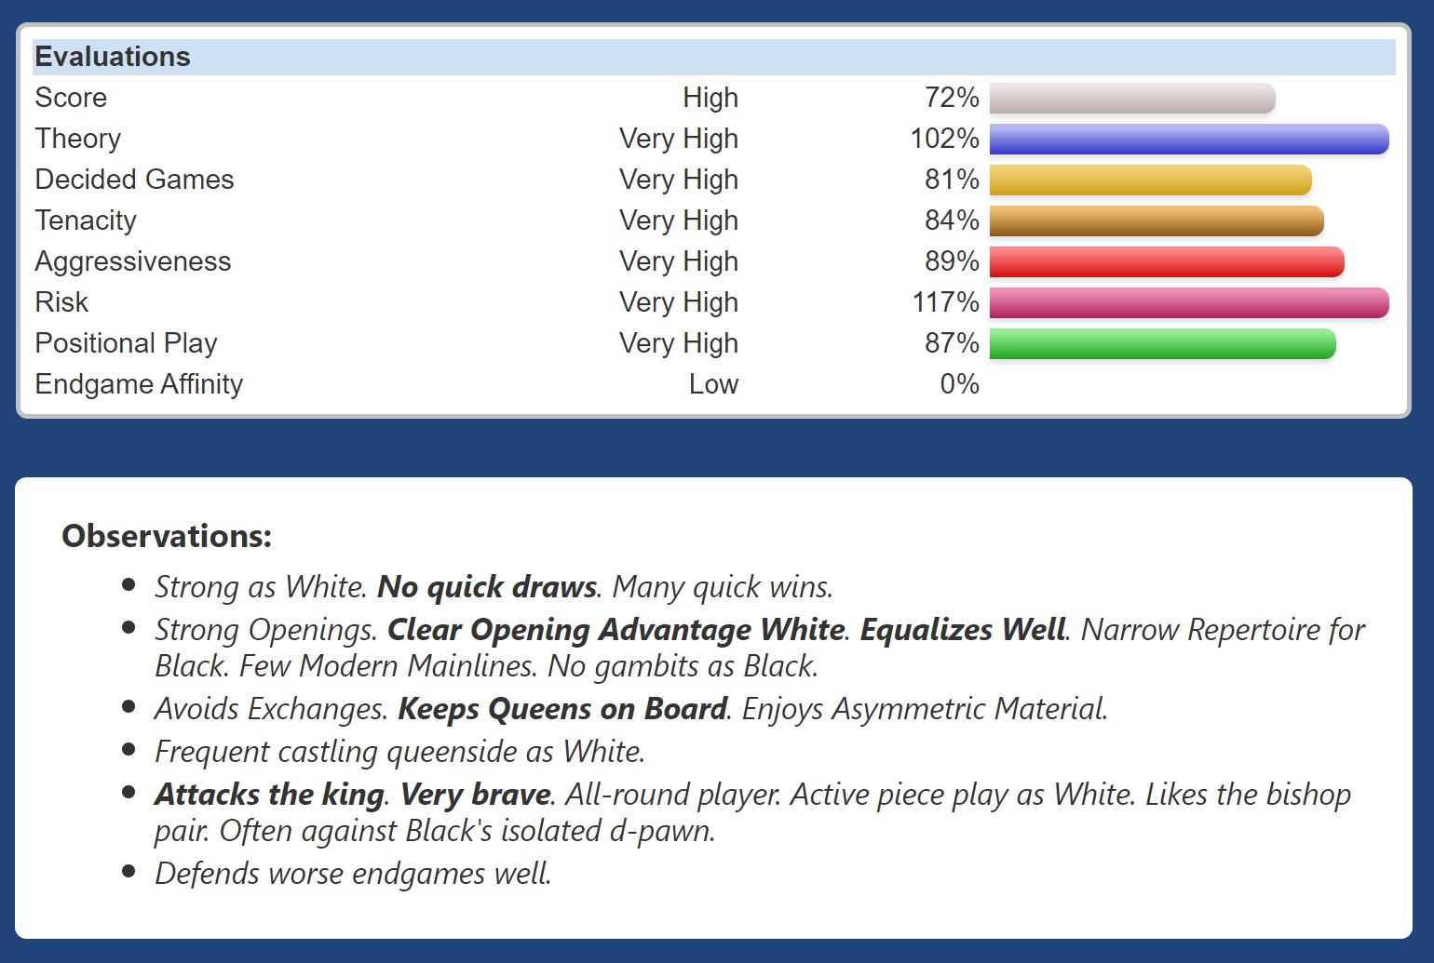Click the bold 'Attacks the king' text
This screenshot has height=963, width=1434.
tap(269, 795)
